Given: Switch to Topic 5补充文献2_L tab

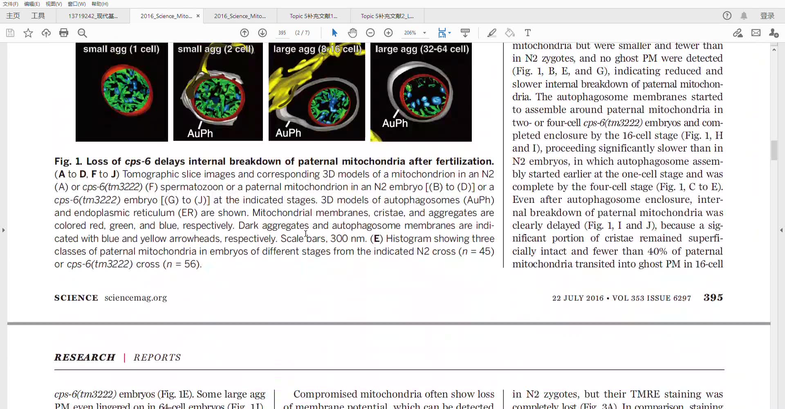Looking at the screenshot, I should (x=387, y=16).
